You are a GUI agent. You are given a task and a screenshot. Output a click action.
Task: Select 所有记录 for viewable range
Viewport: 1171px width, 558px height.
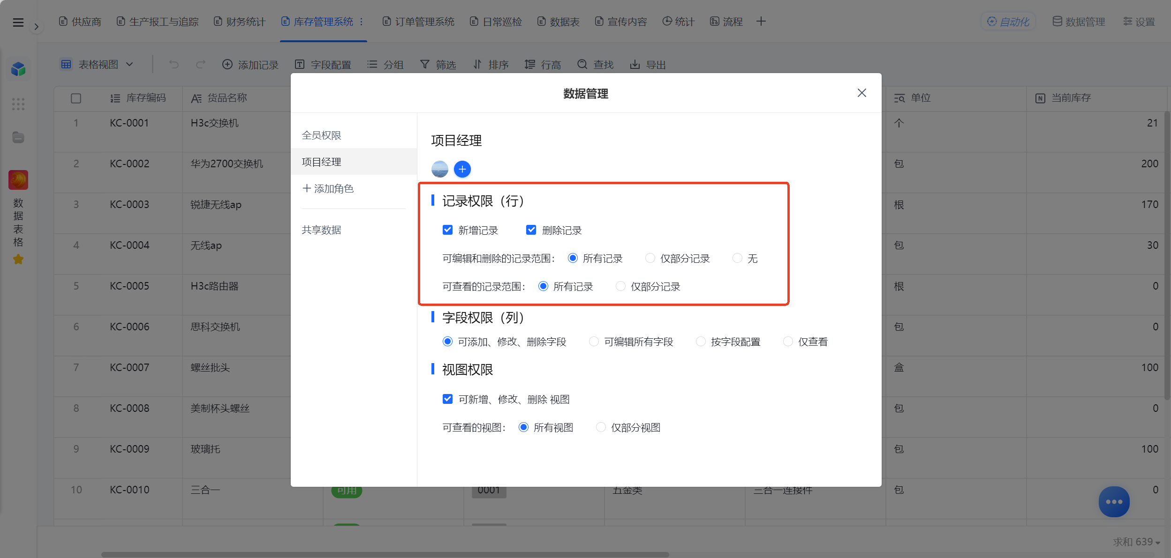pos(543,286)
